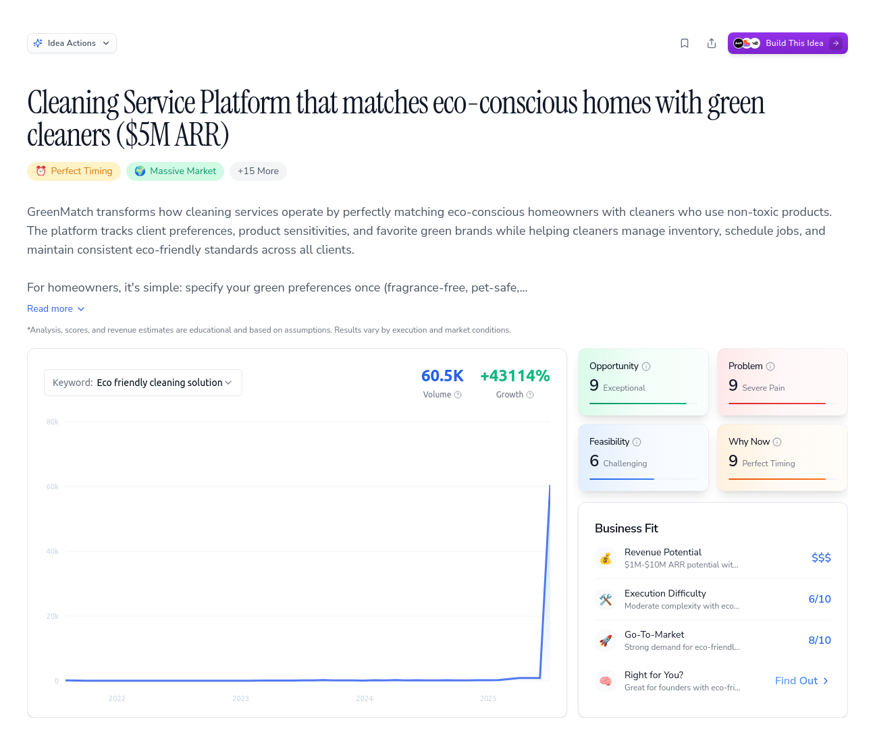
Task: Click the bookmark icon to save idea
Action: pos(685,43)
